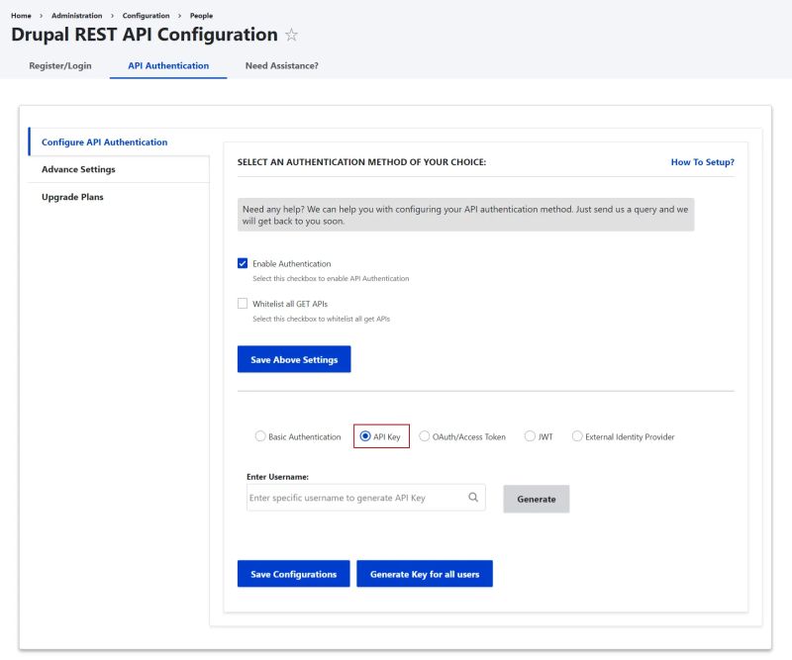Open Upgrade Plans in the sidebar
Image resolution: width=792 pixels, height=660 pixels.
(x=72, y=197)
